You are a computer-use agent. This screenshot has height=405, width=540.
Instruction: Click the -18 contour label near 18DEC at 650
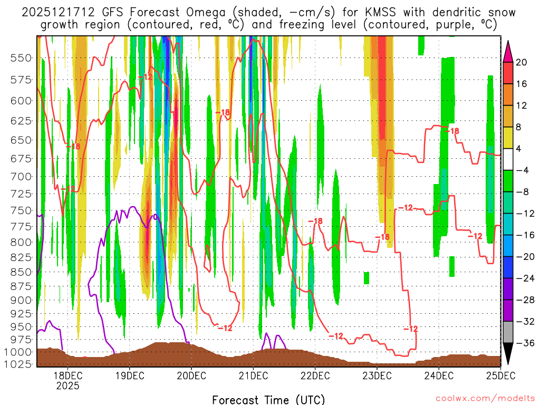pos(73,147)
